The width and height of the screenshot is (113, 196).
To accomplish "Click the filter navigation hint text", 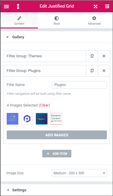I will (39, 94).
